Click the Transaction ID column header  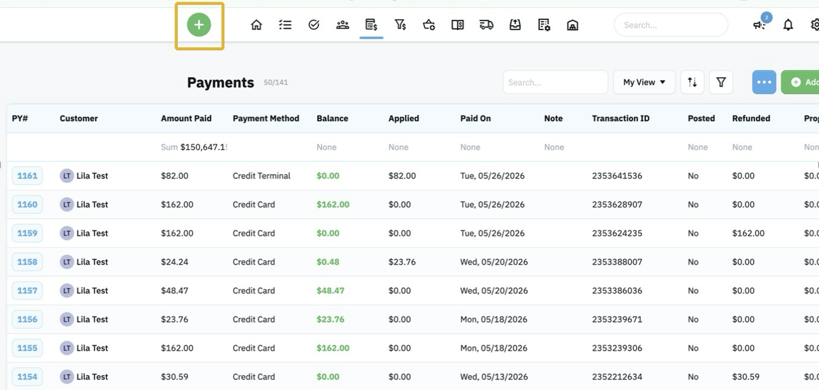click(621, 119)
